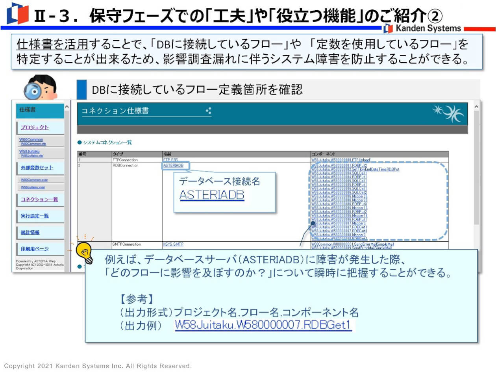Open the W58Juitaku.xfp file link
Image resolution: width=496 pixels, height=372 pixels.
click(31, 155)
